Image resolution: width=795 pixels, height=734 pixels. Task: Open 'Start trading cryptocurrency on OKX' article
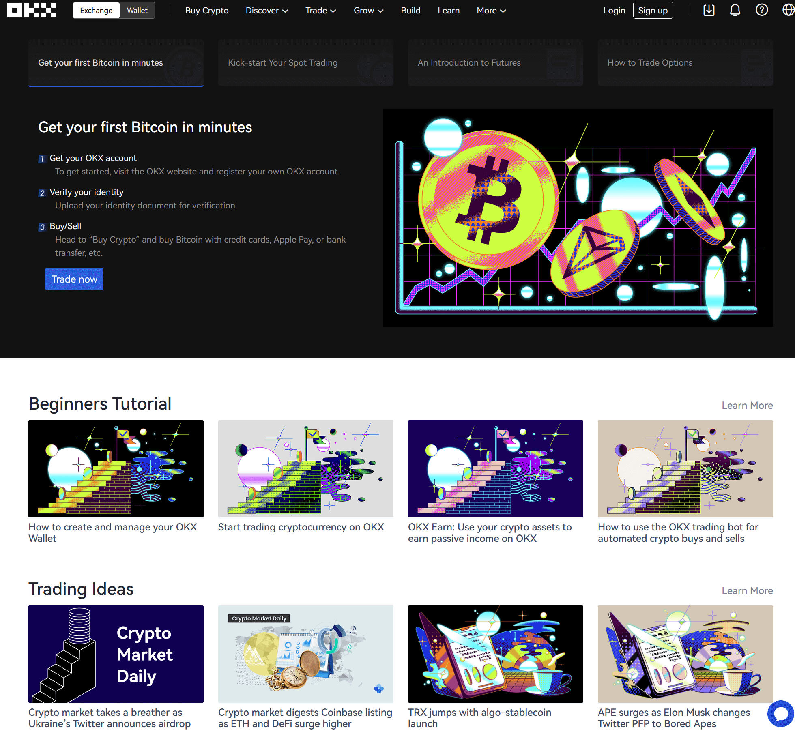pyautogui.click(x=301, y=527)
